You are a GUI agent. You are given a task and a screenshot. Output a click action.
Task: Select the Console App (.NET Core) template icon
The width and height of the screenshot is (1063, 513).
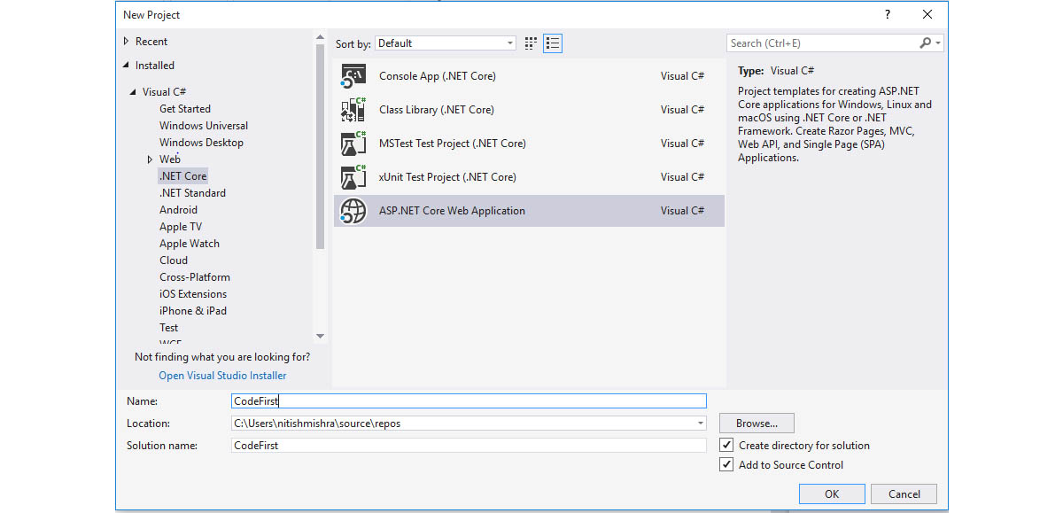coord(353,76)
